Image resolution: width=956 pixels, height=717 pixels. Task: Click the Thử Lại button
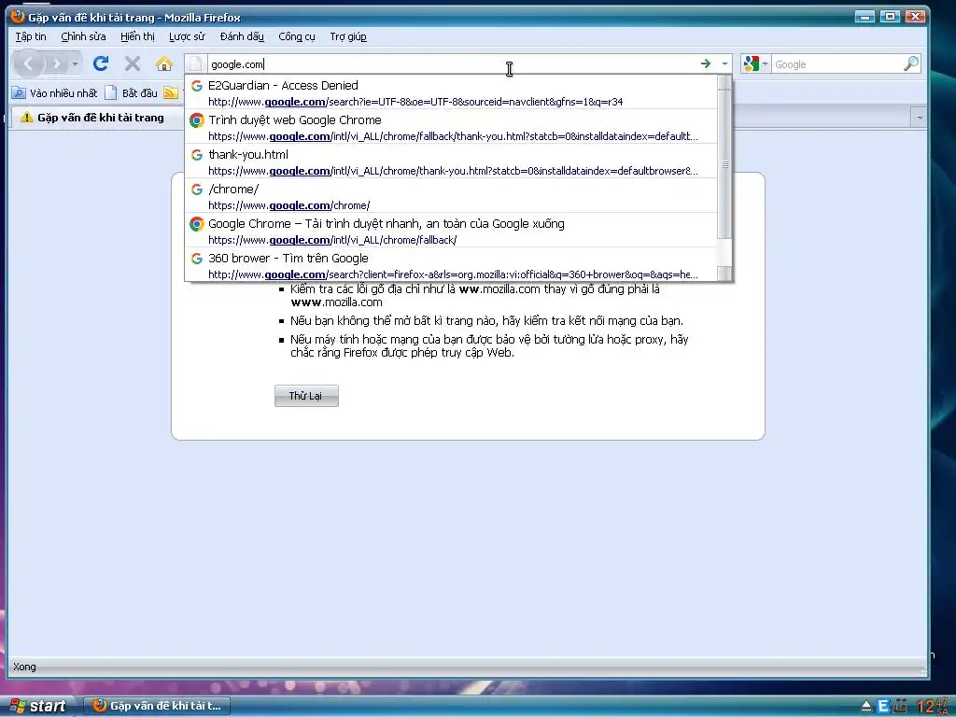point(306,396)
